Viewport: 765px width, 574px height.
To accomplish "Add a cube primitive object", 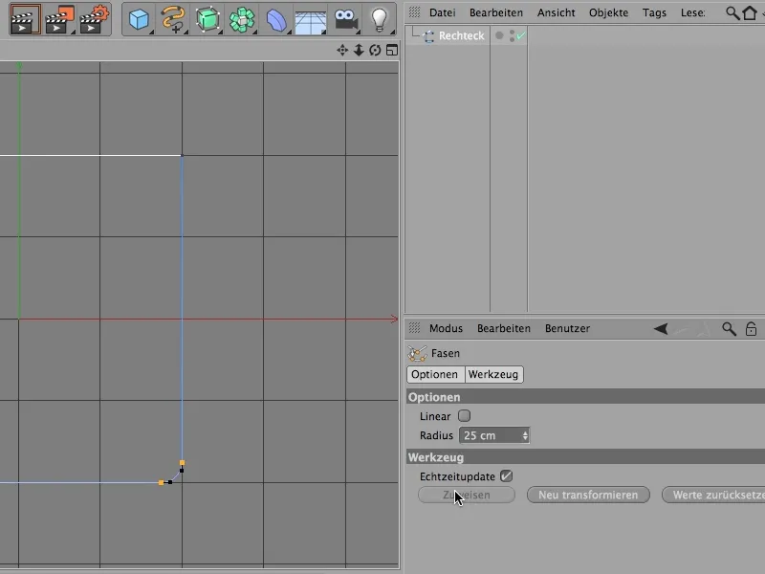I will click(139, 19).
